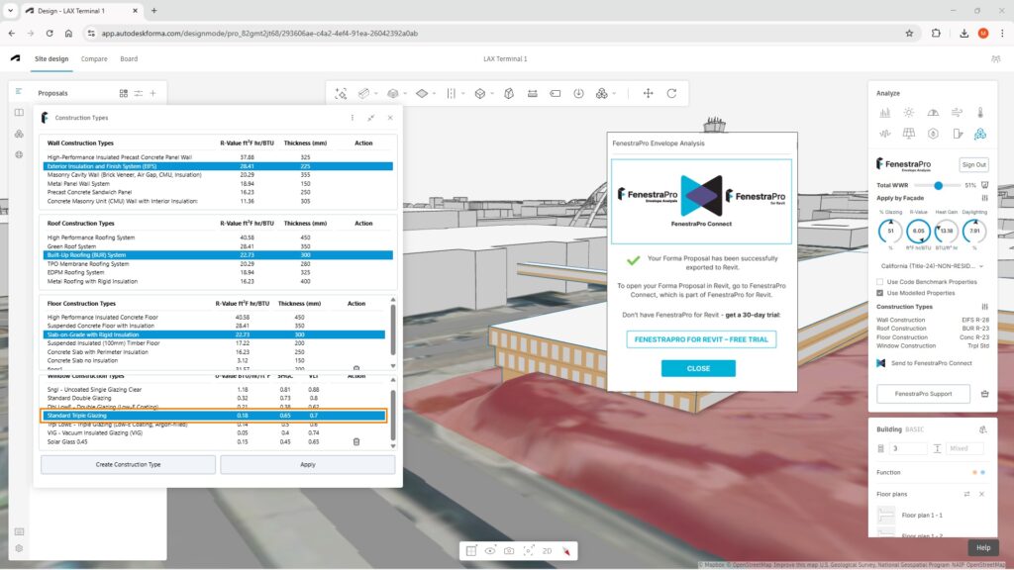Click FenestraPro for Revit free trial link
Image resolution: width=1014 pixels, height=570 pixels.
pos(701,339)
